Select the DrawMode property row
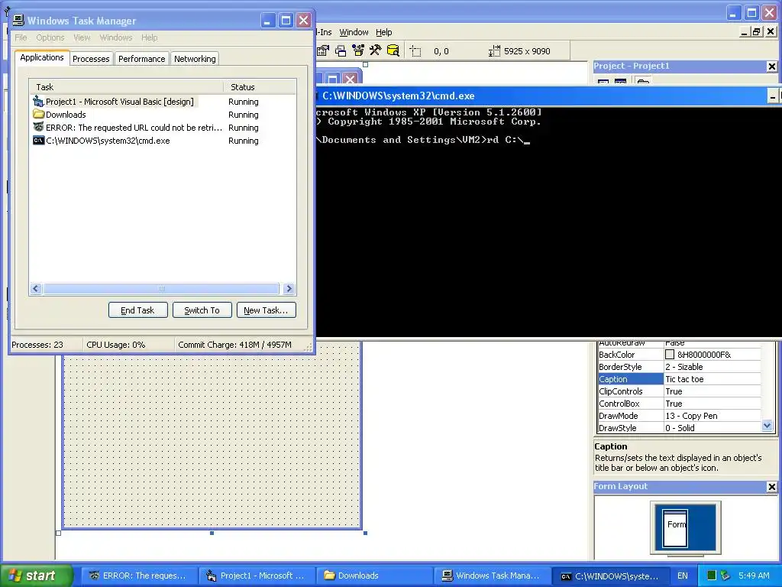This screenshot has width=782, height=587. tap(679, 416)
